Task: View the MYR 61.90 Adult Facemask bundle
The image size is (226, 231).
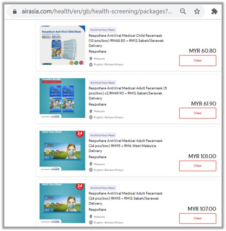Action: point(198,113)
